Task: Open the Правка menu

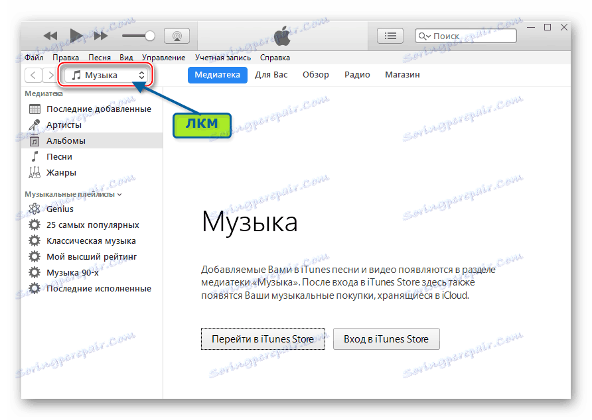Action: 66,58
